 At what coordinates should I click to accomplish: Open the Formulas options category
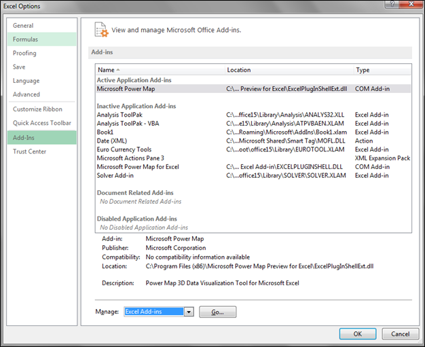coord(41,39)
